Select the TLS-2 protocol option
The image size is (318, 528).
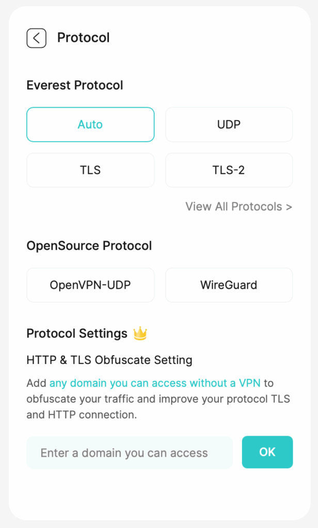pyautogui.click(x=229, y=170)
